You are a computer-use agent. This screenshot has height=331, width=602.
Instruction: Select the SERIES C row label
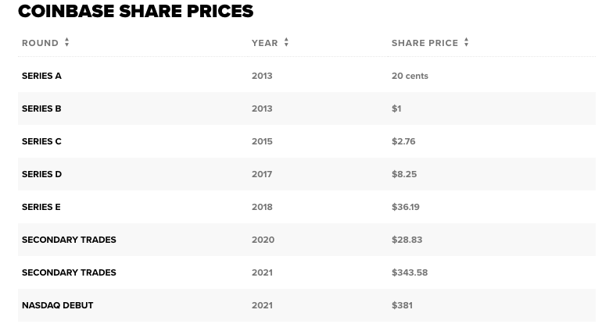pos(41,141)
